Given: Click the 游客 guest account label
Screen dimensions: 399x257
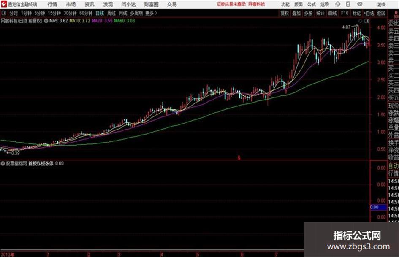Looking at the screenshot, I should 382,4.
